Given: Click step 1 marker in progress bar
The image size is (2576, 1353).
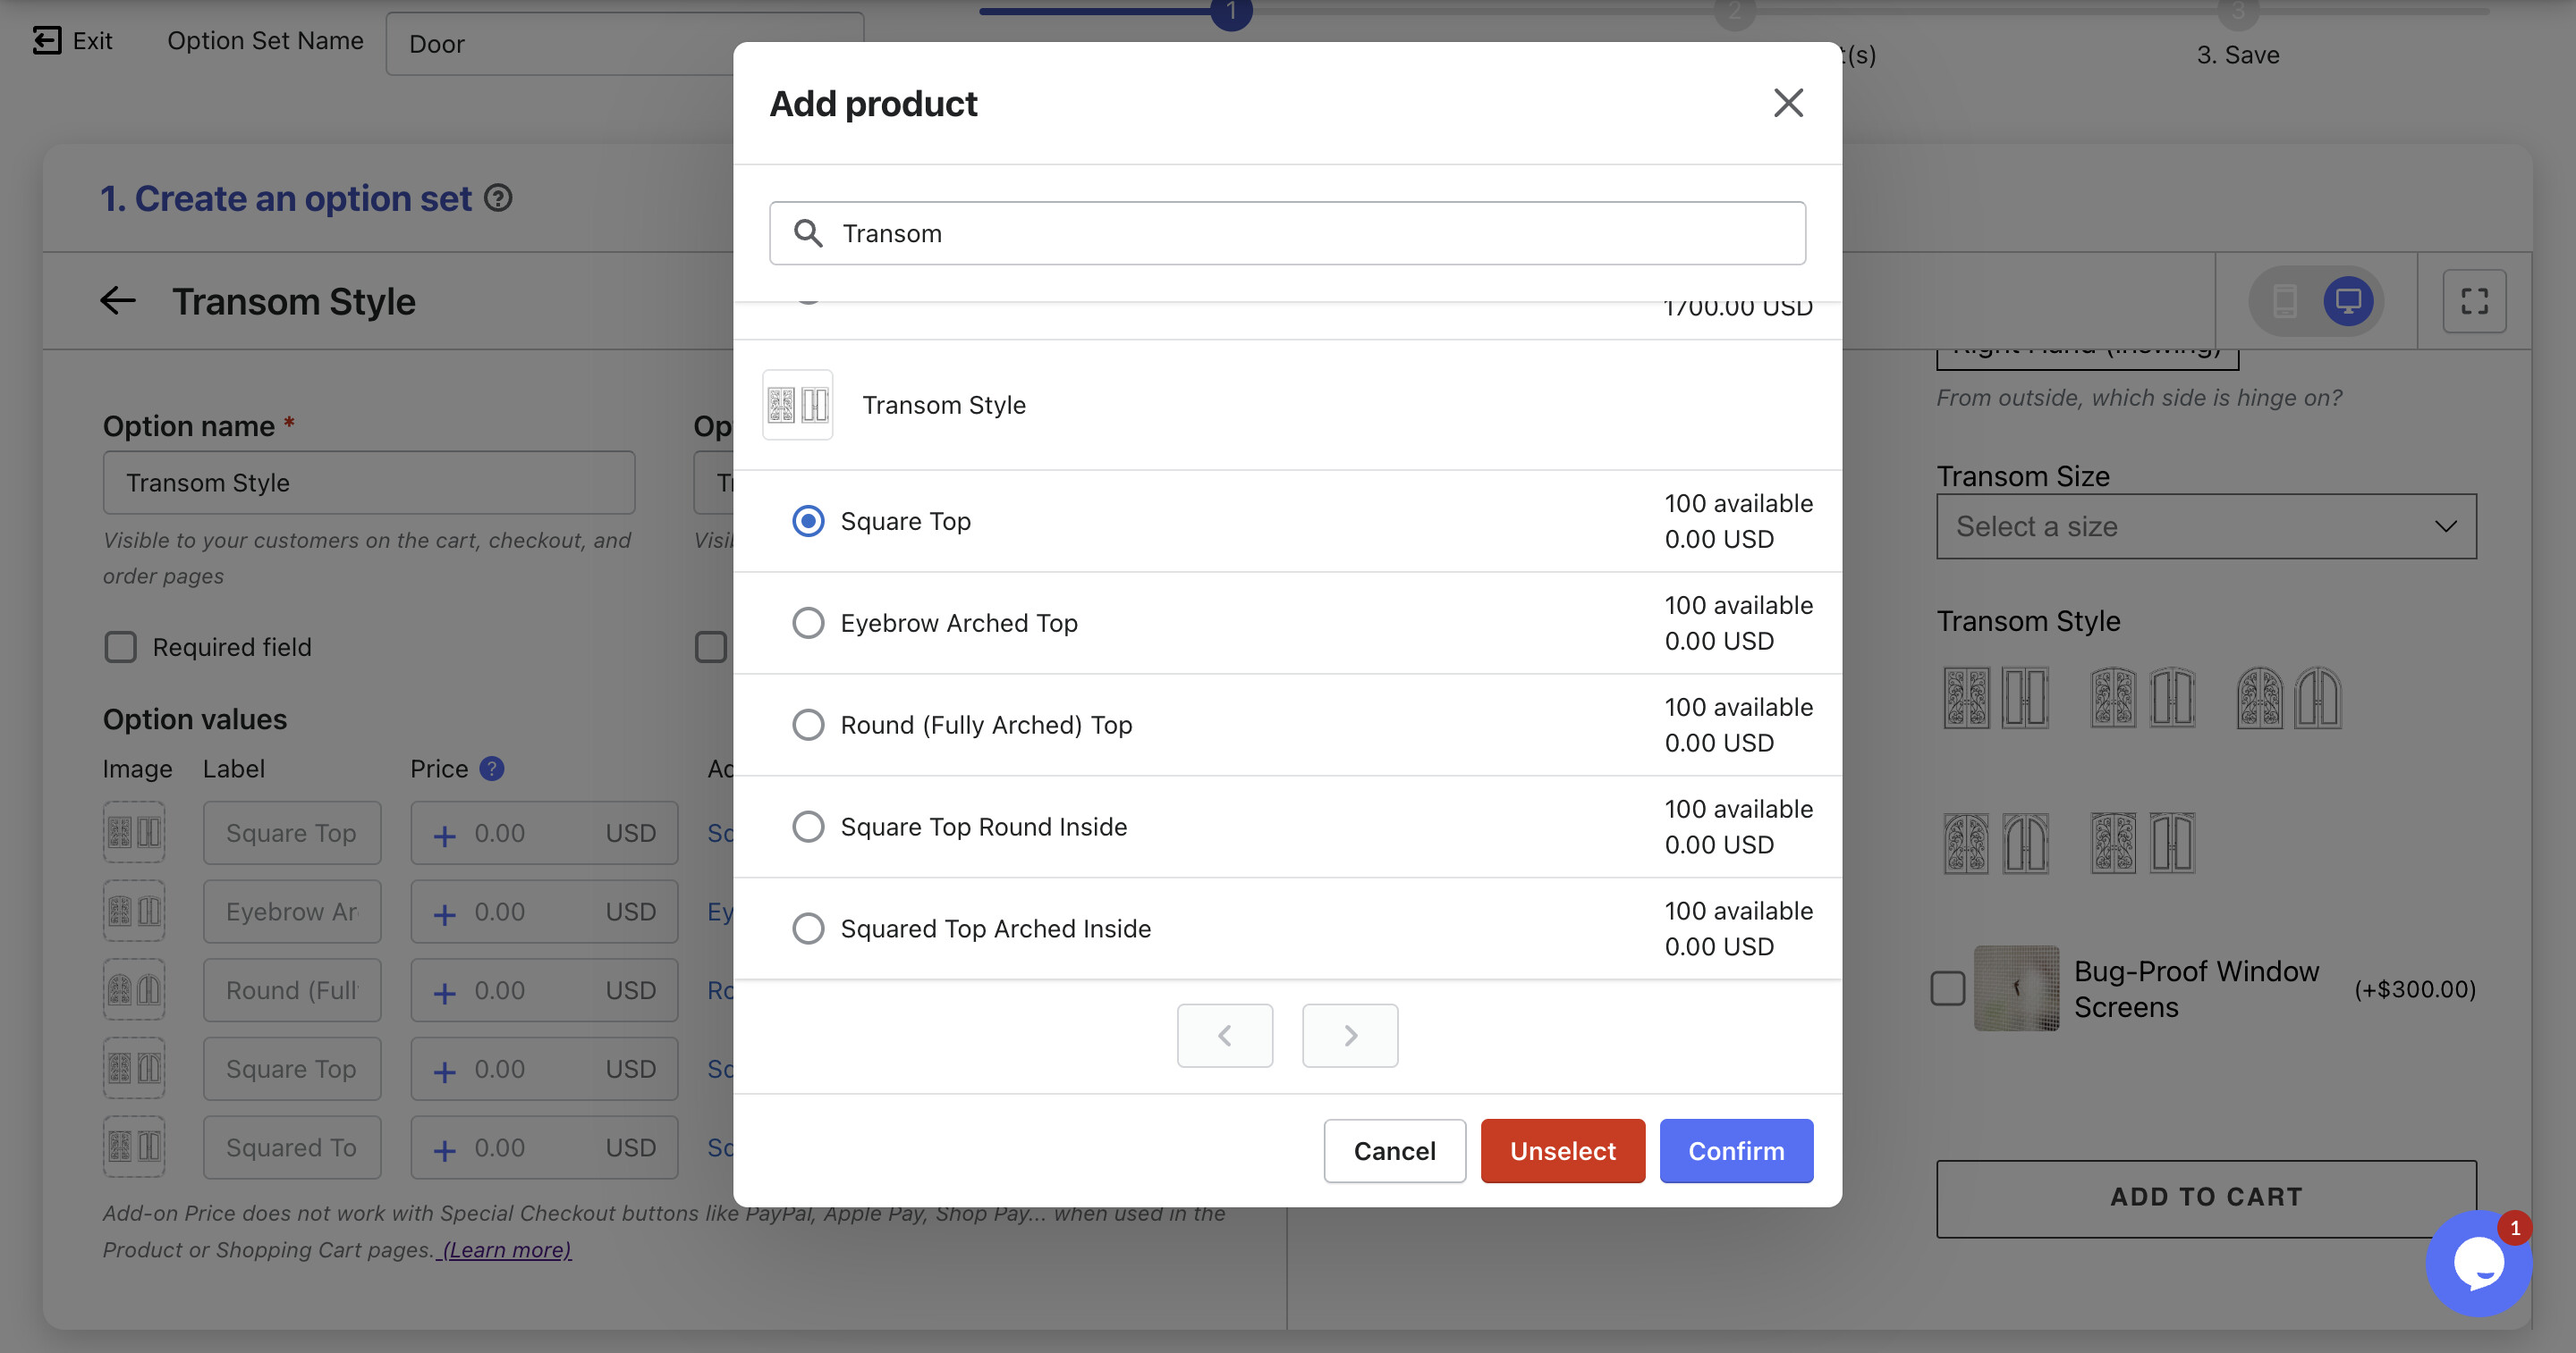Looking at the screenshot, I should 1231,12.
